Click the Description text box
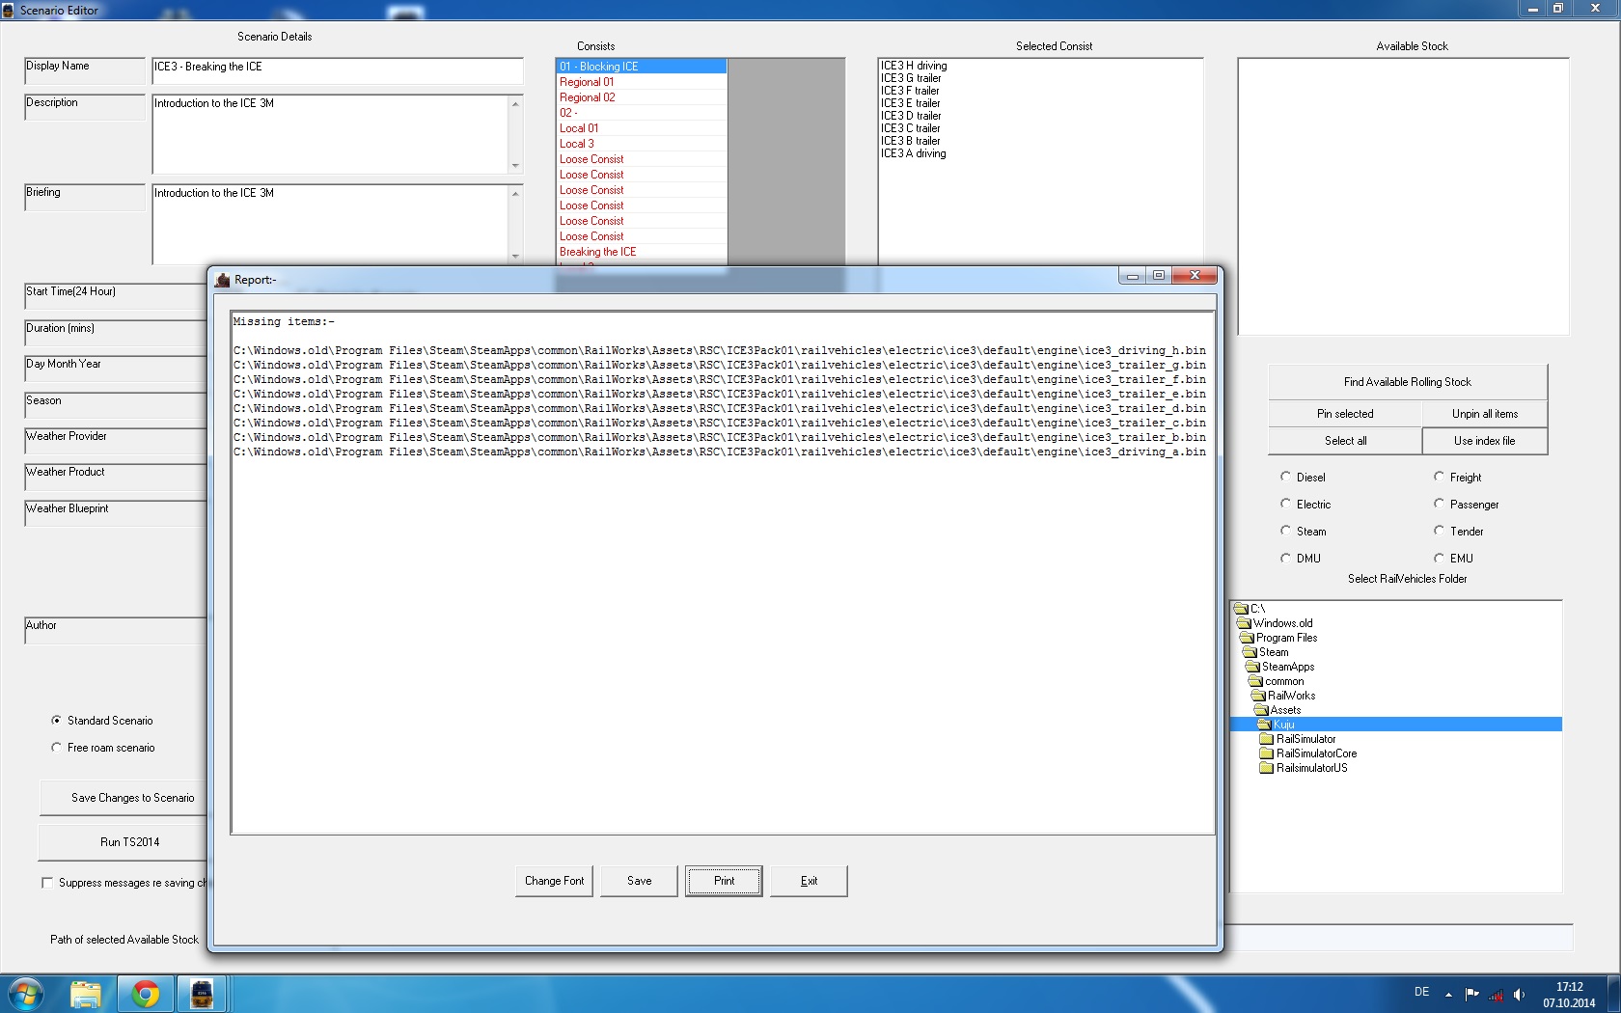 [x=330, y=134]
